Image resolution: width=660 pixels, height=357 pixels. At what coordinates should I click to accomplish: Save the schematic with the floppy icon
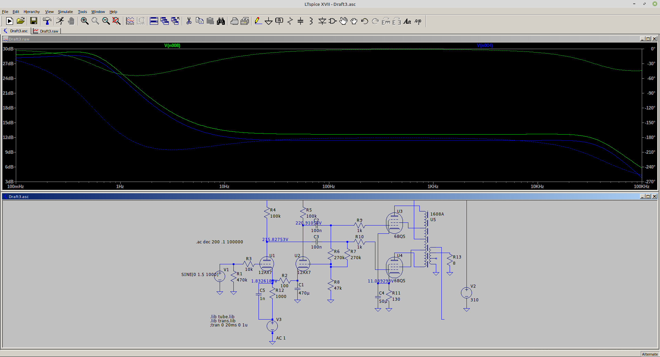tap(34, 21)
